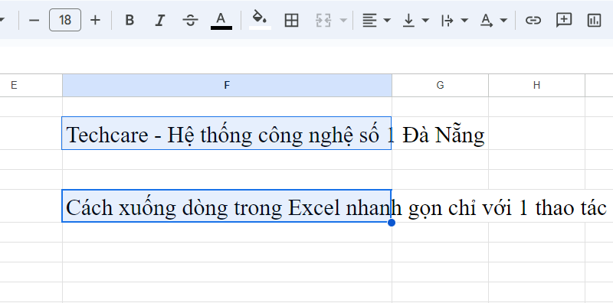Image resolution: width=613 pixels, height=303 pixels.
Task: Open the borders menu
Action: tap(291, 20)
